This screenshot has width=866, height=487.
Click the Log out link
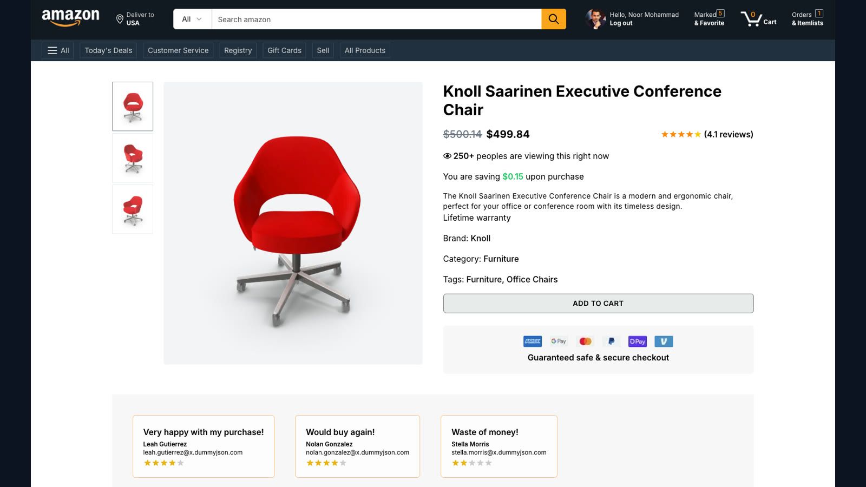[x=621, y=23]
